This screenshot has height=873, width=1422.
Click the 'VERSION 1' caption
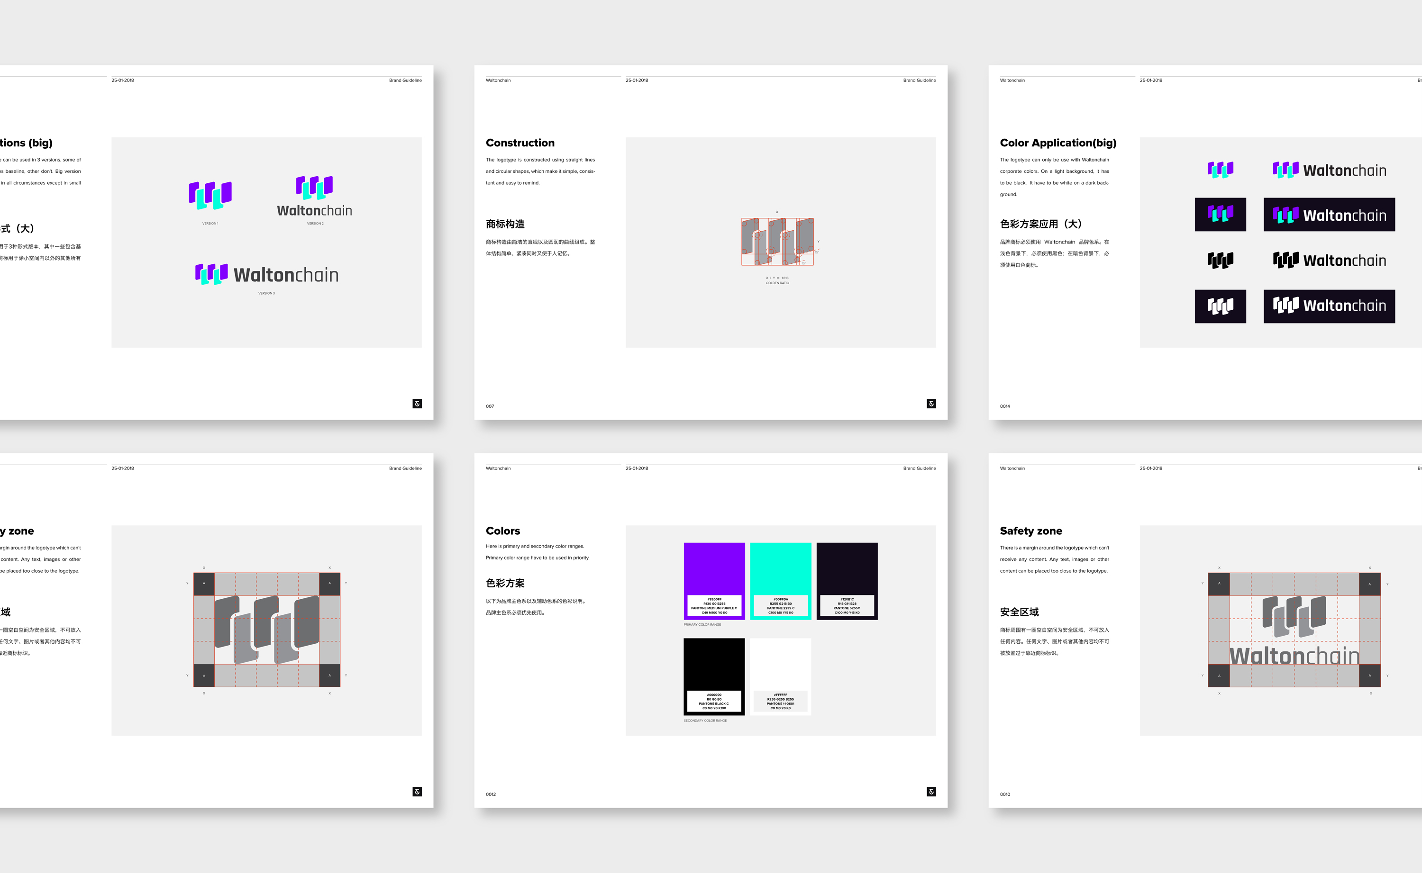click(210, 224)
